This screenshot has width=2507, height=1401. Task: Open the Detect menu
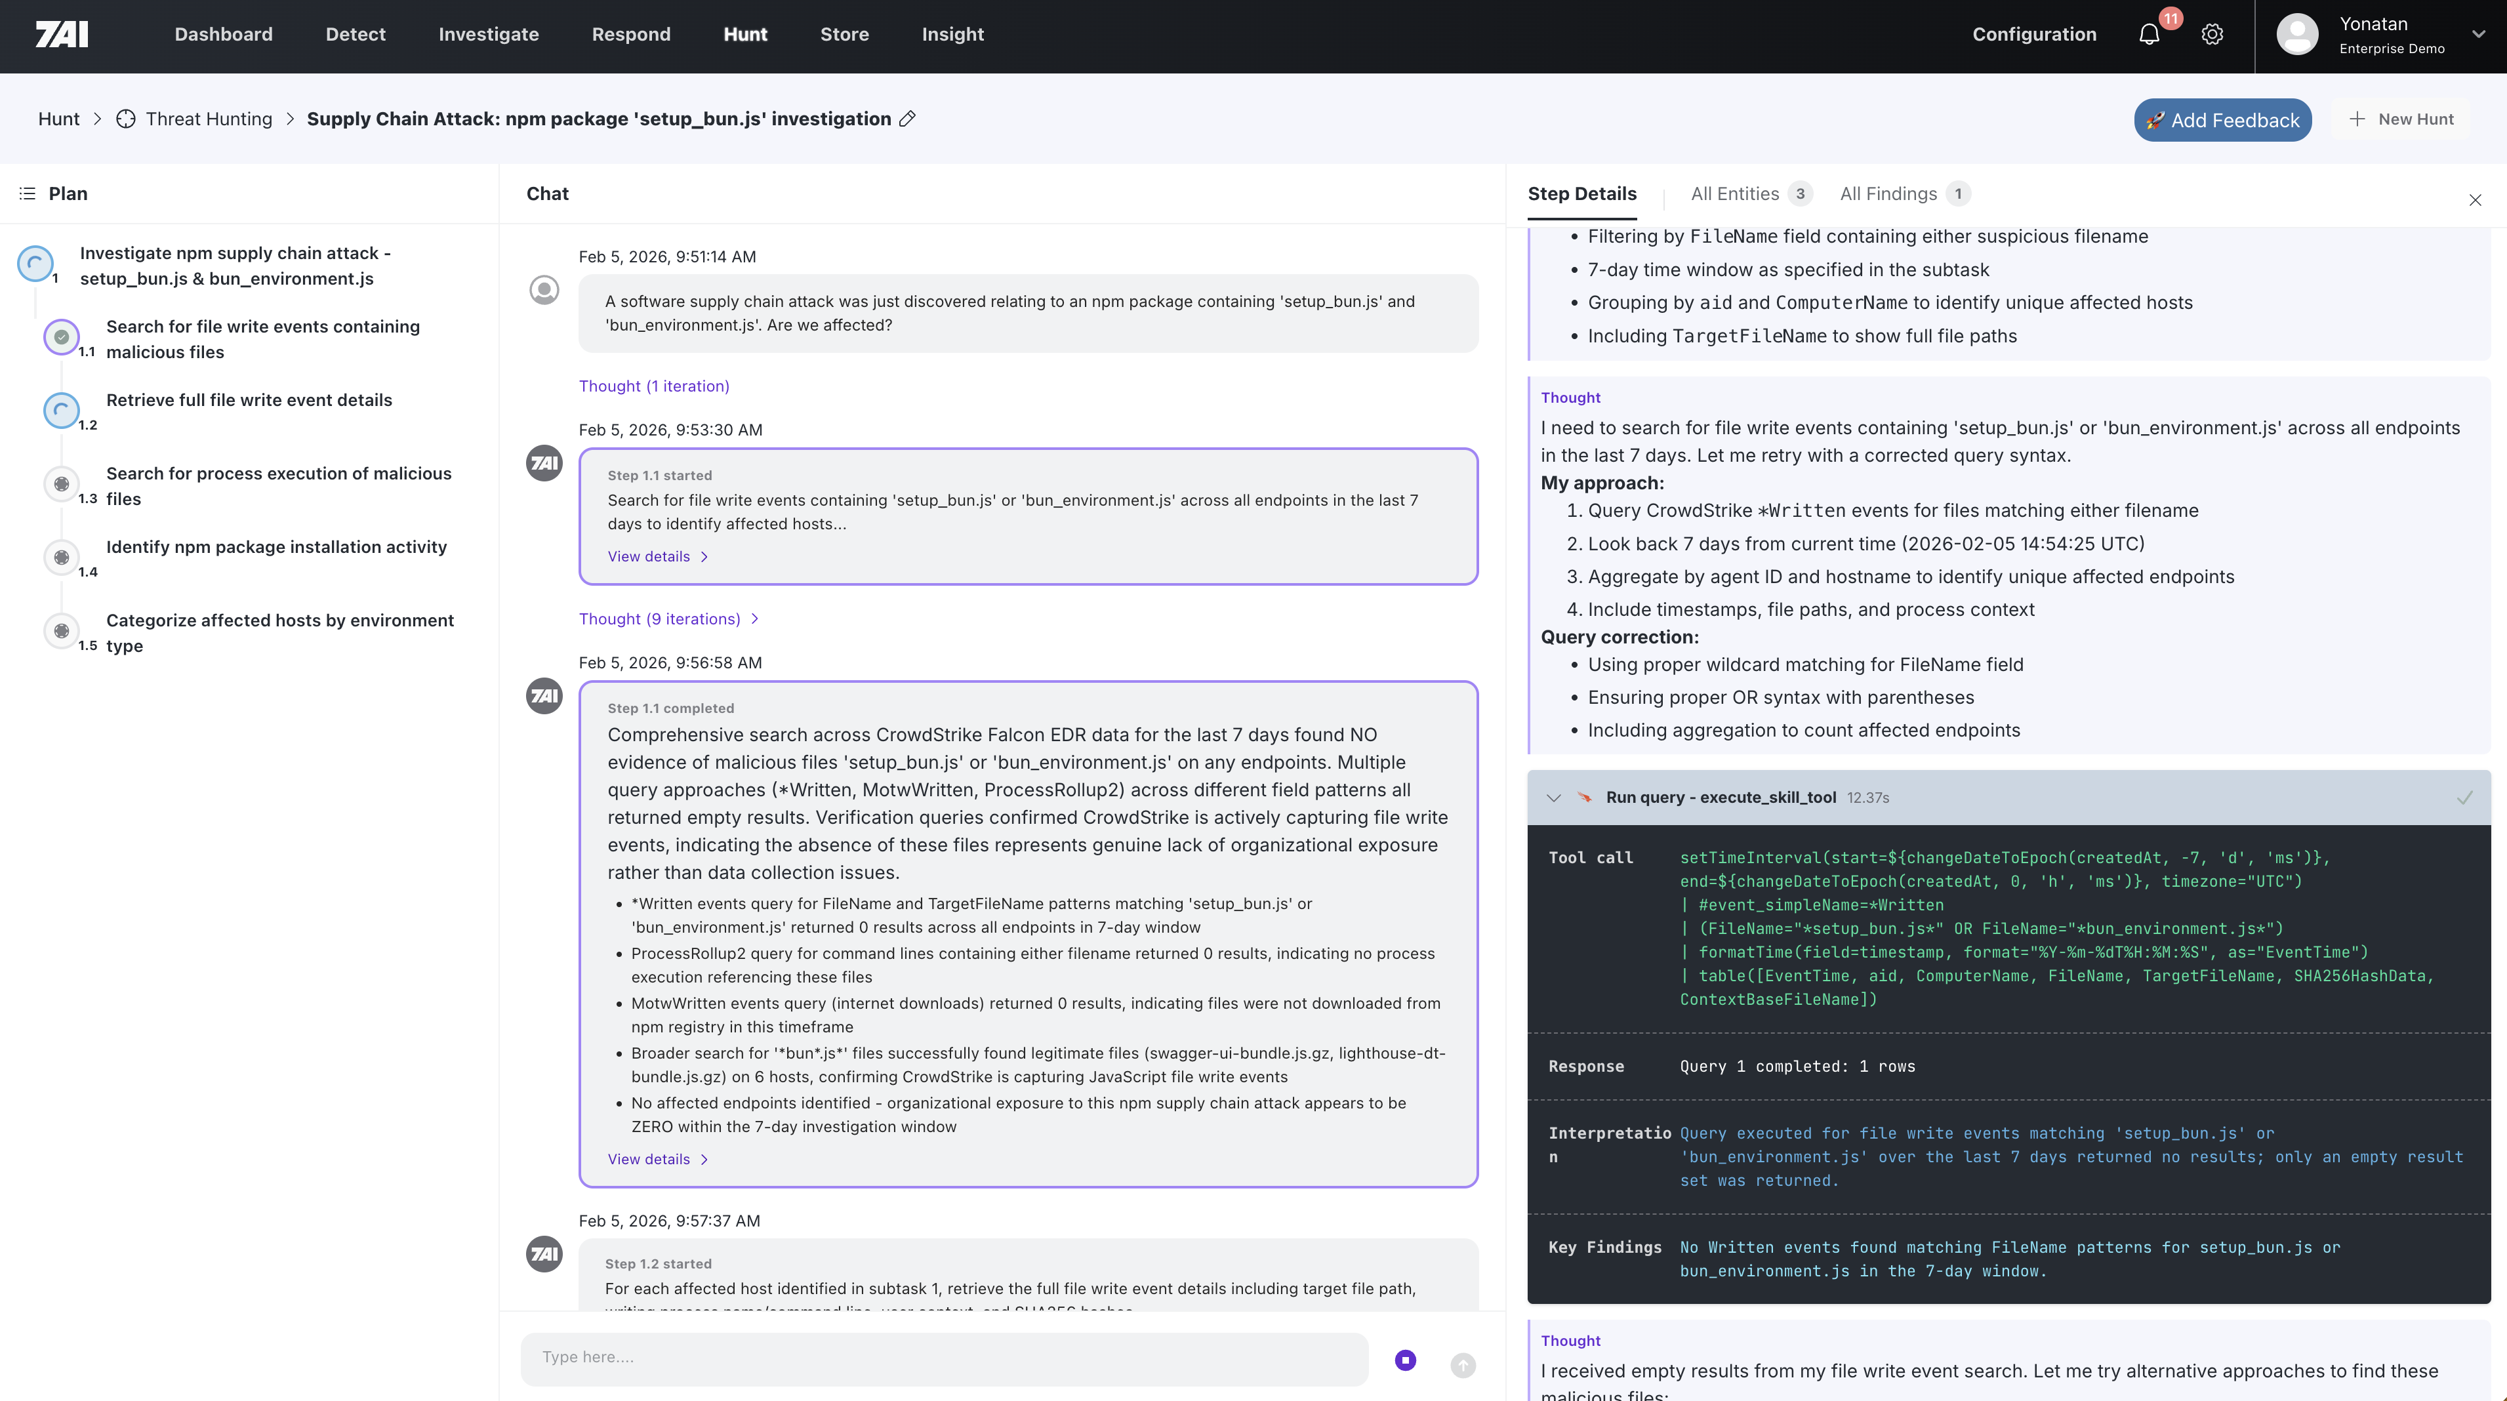tap(356, 34)
